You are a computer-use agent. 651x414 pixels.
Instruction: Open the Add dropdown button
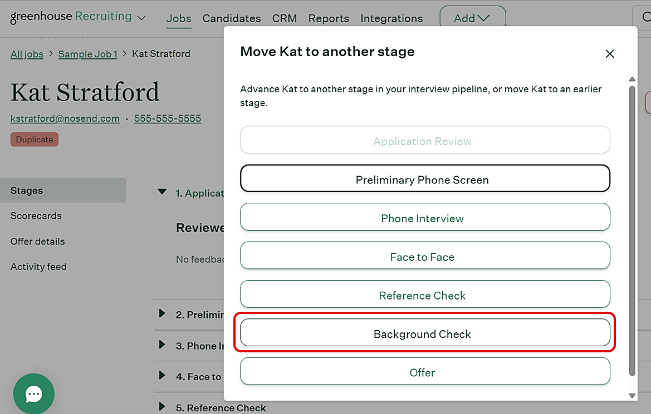click(x=472, y=18)
